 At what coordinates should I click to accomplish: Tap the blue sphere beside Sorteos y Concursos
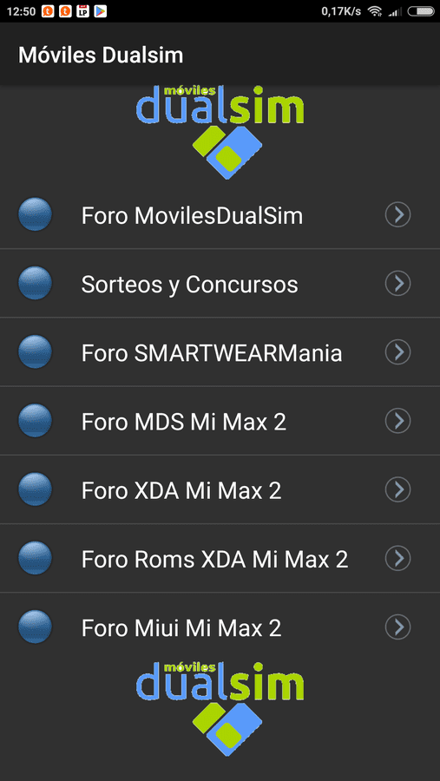(x=35, y=284)
